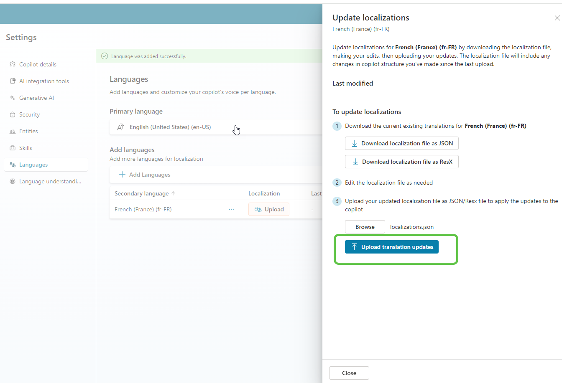Open the Security settings page

coord(29,114)
